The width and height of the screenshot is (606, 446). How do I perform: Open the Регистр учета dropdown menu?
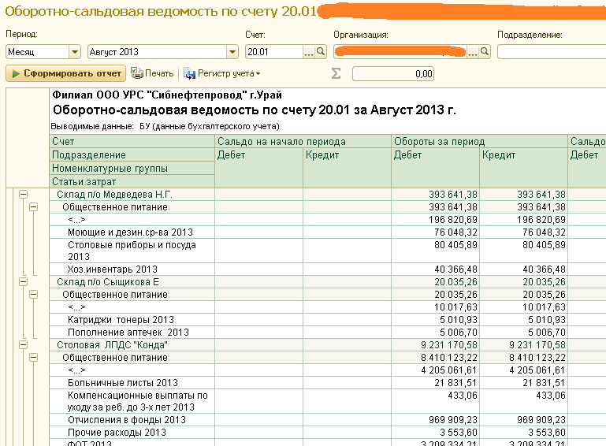222,73
